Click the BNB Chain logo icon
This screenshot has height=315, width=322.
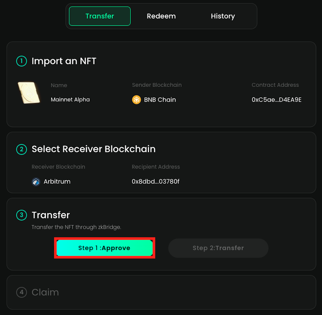[x=137, y=100]
